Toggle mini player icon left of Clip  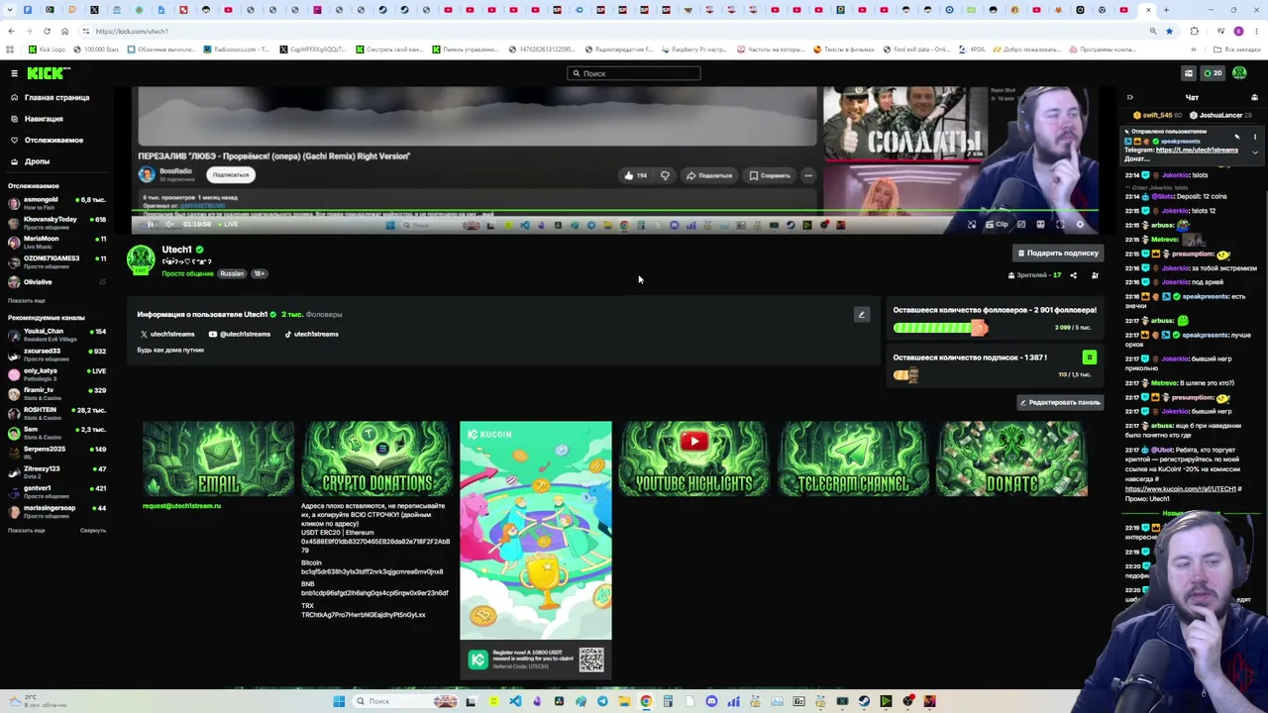pos(972,224)
